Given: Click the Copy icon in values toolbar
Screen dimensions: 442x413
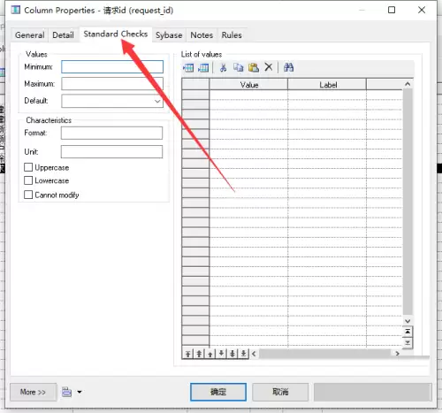Looking at the screenshot, I should 239,67.
